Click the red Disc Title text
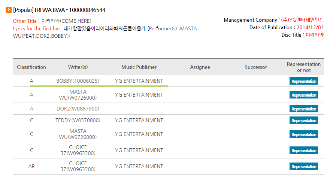This screenshot has width=327, height=182. click(315, 35)
